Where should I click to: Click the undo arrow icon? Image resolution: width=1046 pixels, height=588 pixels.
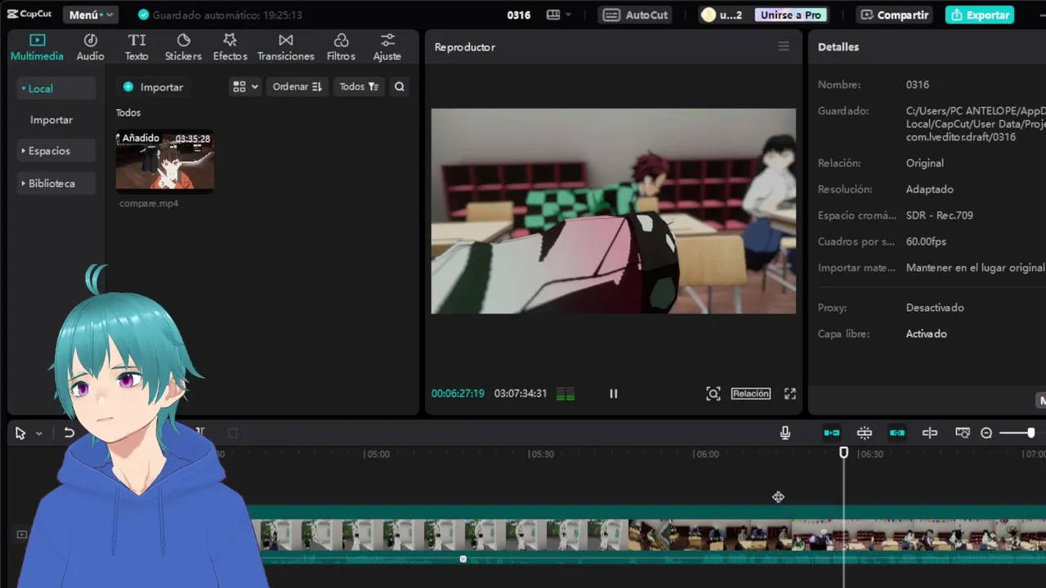(69, 433)
